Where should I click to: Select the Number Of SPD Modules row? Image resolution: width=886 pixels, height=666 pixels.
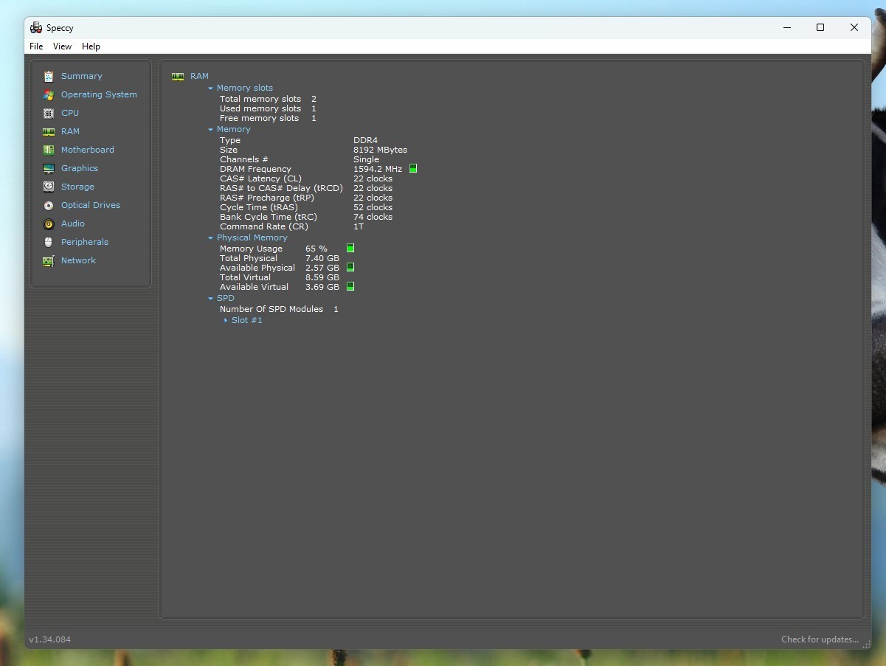[279, 309]
